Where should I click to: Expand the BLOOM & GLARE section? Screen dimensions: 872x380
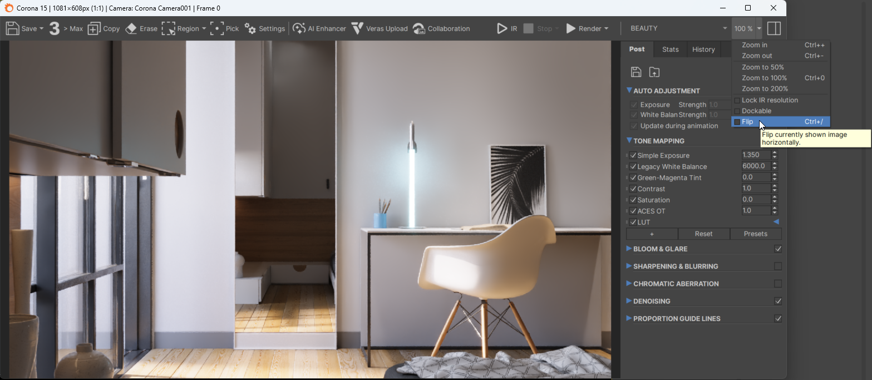point(629,248)
